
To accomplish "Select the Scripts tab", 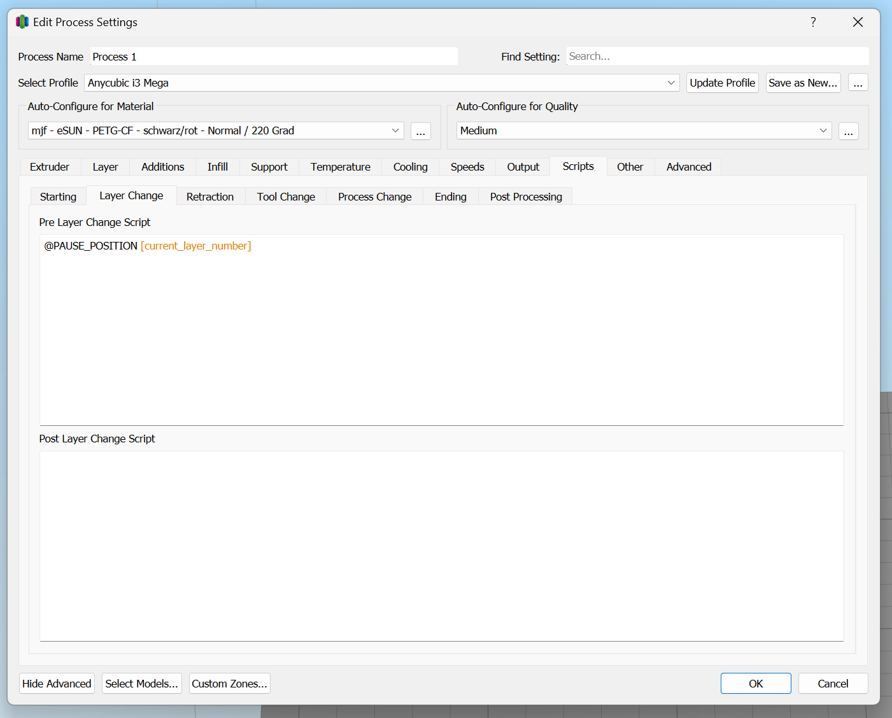I will click(x=578, y=166).
